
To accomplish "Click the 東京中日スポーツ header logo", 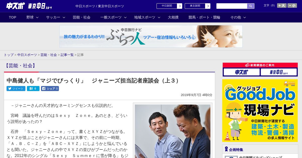I will coord(40,6).
